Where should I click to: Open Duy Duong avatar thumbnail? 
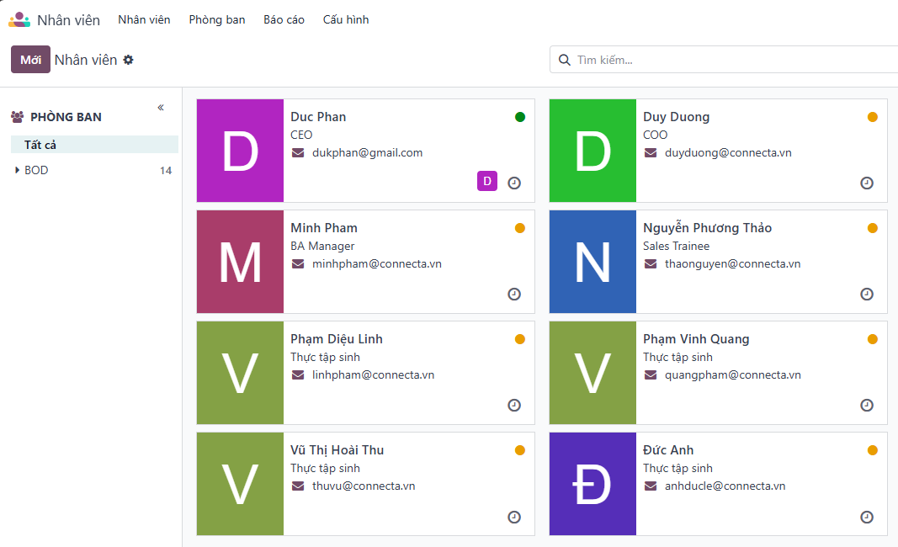592,151
